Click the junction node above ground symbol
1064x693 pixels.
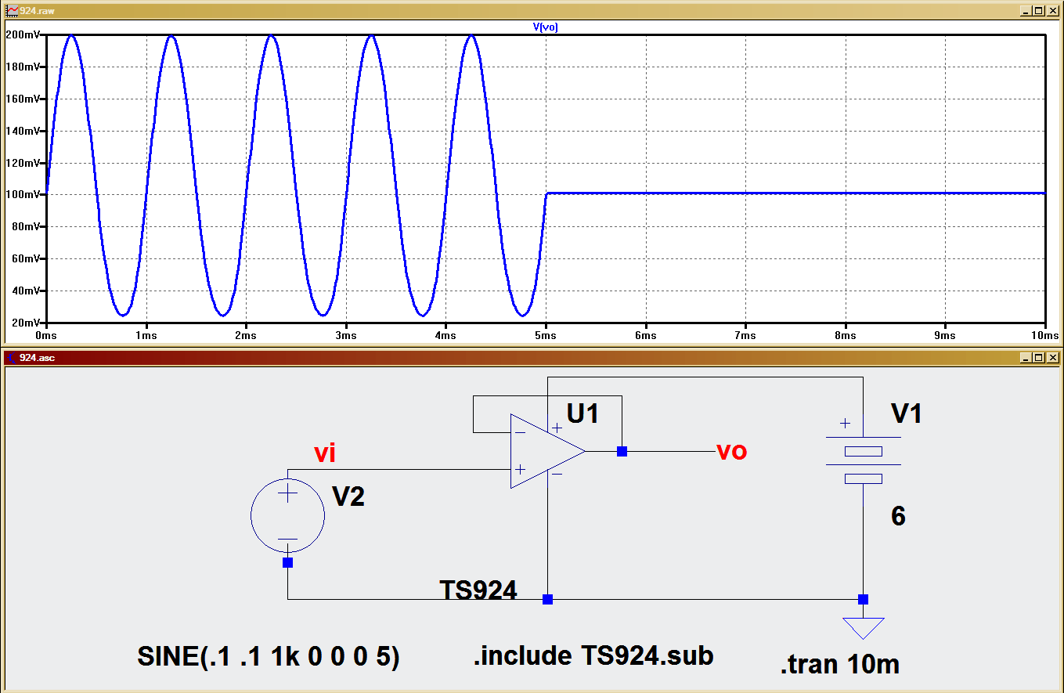pyautogui.click(x=863, y=599)
